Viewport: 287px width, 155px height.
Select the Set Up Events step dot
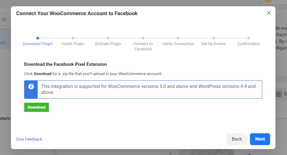coord(214,38)
